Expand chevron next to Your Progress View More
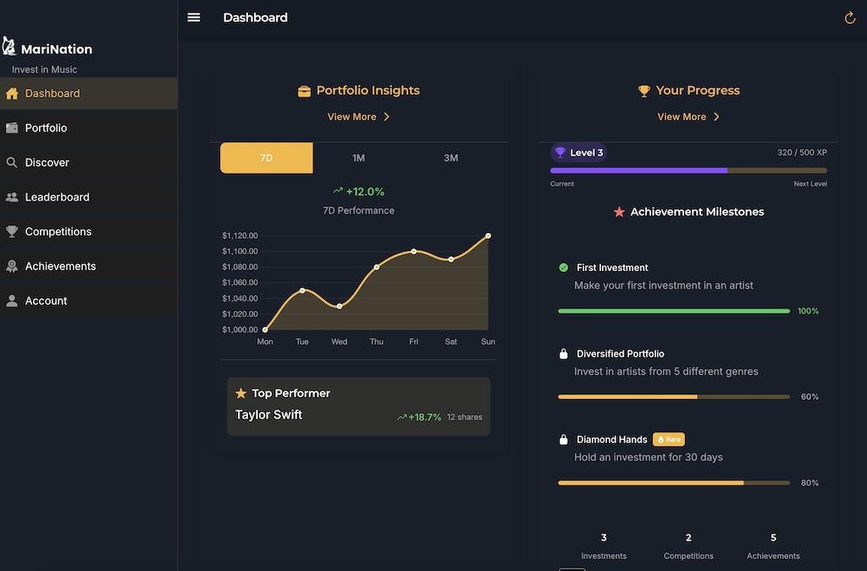 click(x=716, y=117)
